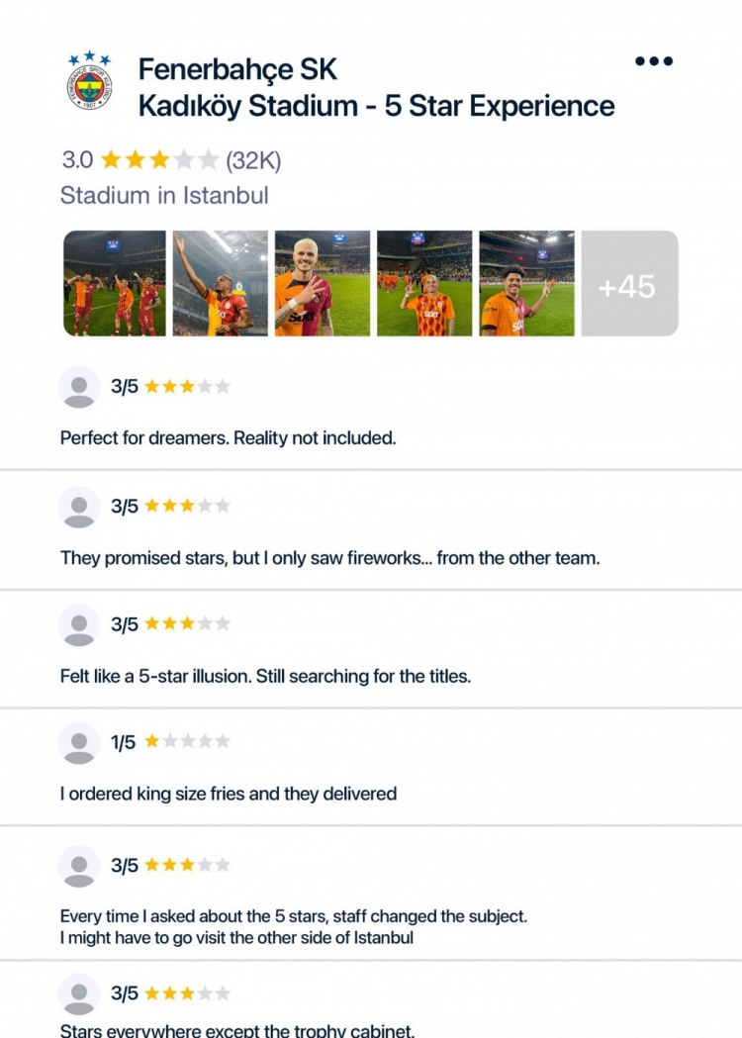Open avatar of the 'trophy cabinet' reviewer
Screen dimensions: 742x1038
[x=79, y=994]
